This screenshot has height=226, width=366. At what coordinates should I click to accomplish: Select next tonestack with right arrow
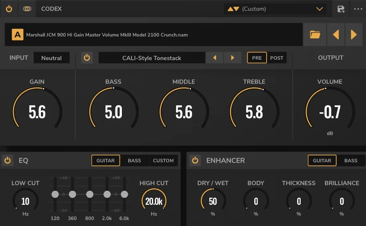(x=233, y=58)
